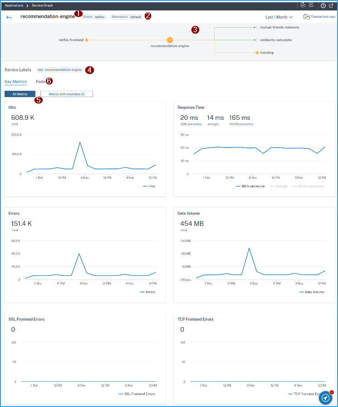Screen dimensions: 338x407
Task: Click the app recommendation-engine service label chip
Action: click(x=59, y=70)
